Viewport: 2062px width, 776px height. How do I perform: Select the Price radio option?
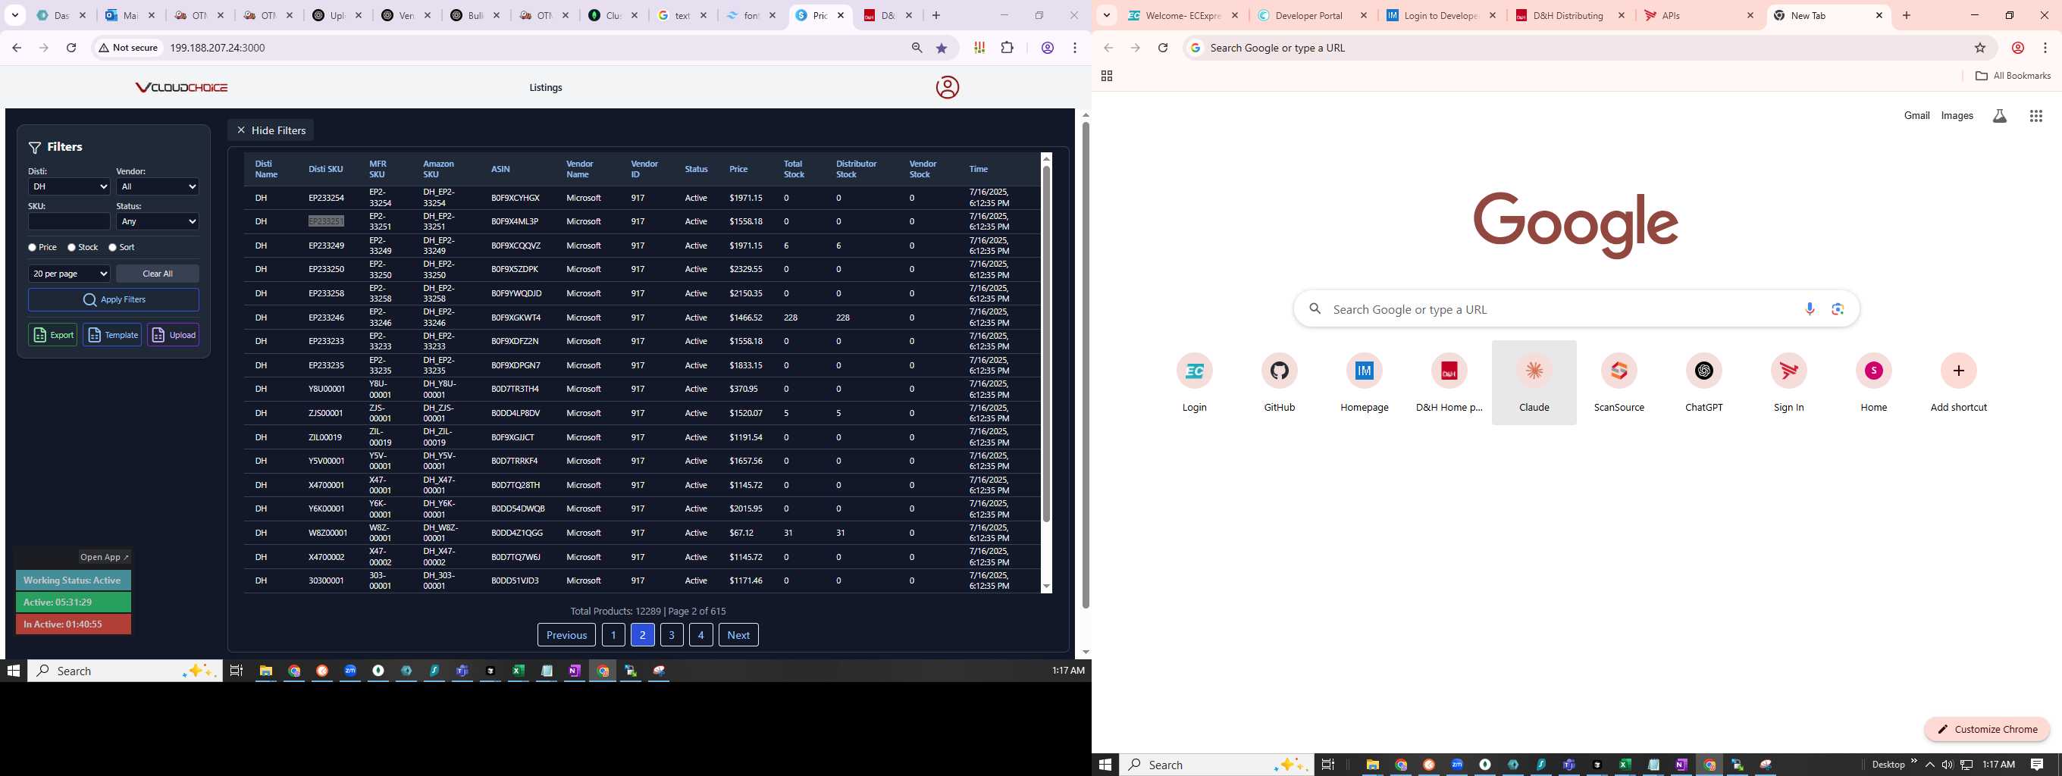(x=32, y=247)
